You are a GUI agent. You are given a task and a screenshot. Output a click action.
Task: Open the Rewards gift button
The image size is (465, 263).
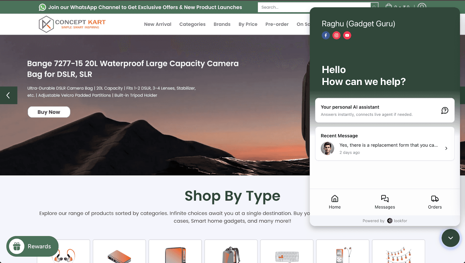point(33,246)
